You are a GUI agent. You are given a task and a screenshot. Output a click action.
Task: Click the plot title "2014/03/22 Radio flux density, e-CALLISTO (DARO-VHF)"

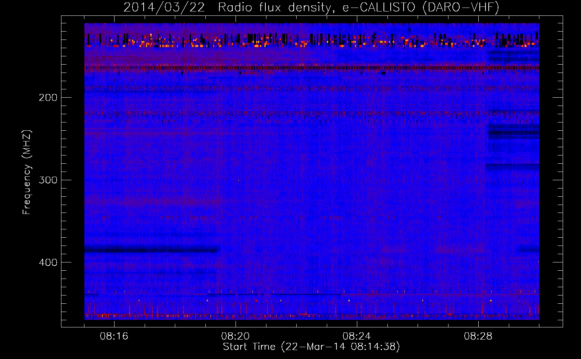click(311, 7)
